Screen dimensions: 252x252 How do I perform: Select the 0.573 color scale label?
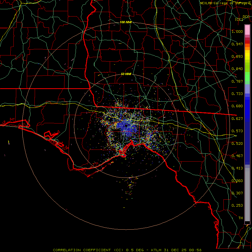click(x=237, y=131)
